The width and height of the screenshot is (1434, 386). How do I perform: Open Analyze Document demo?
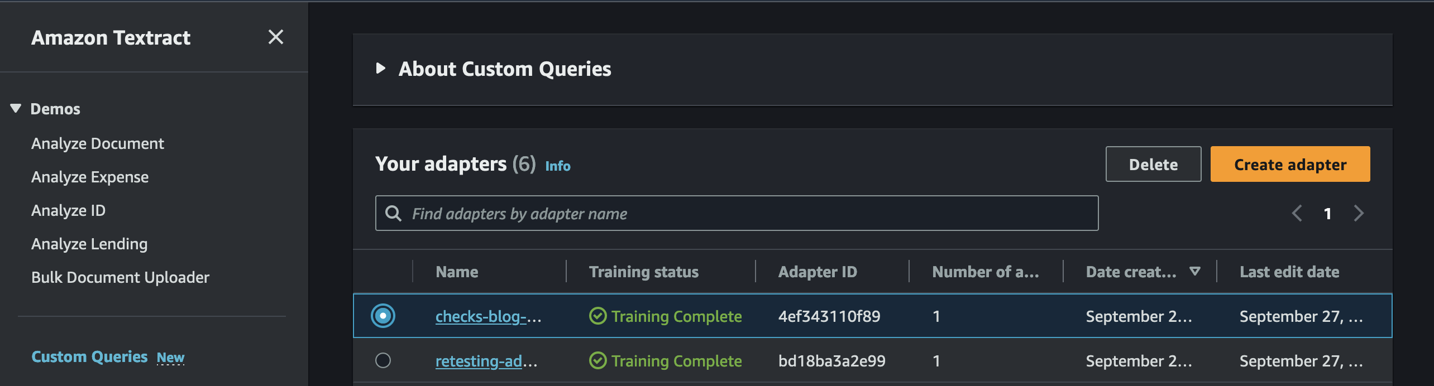coord(98,143)
